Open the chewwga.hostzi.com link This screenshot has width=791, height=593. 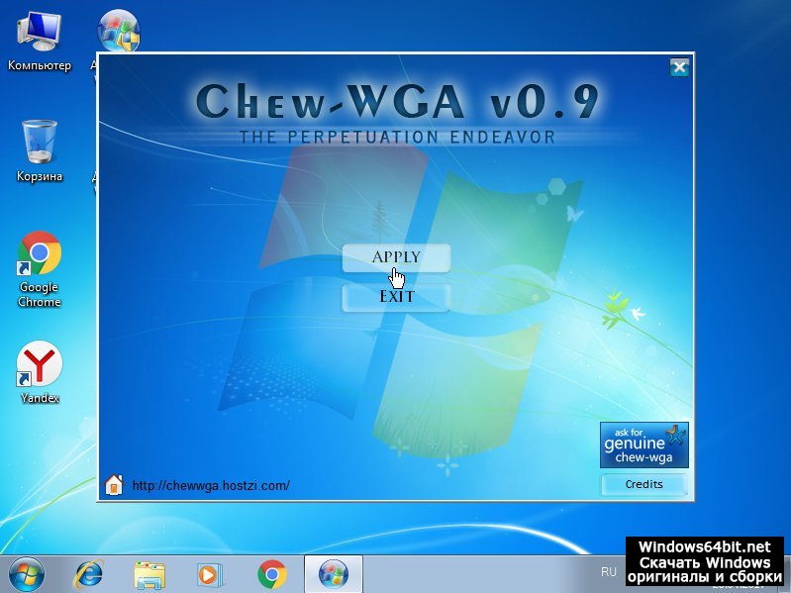[210, 485]
